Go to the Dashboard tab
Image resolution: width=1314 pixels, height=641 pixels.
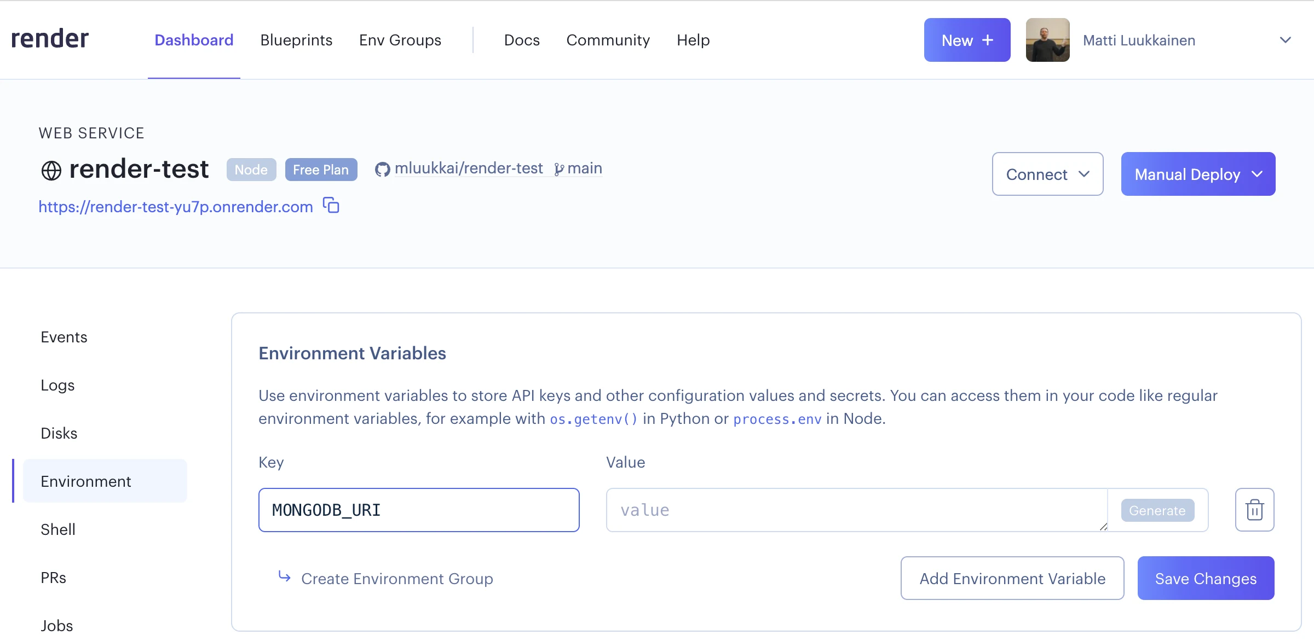click(194, 40)
